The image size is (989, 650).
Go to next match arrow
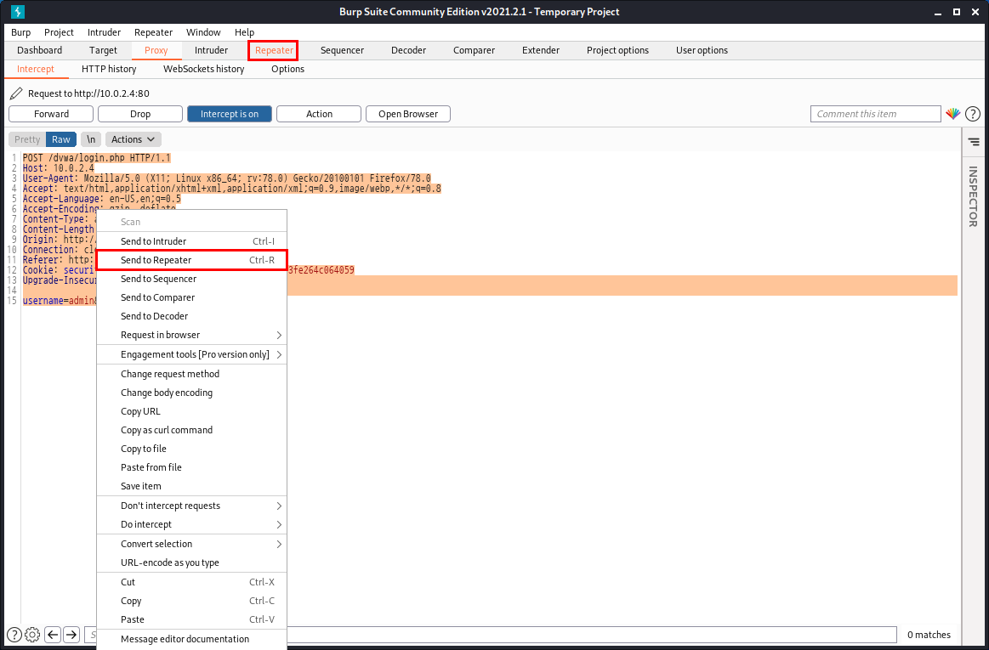click(72, 635)
